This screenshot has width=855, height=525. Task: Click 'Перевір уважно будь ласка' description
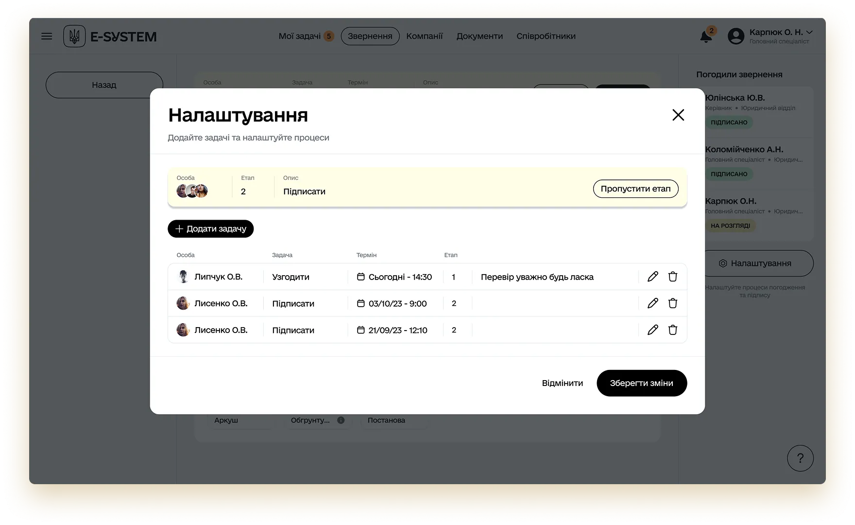point(537,277)
